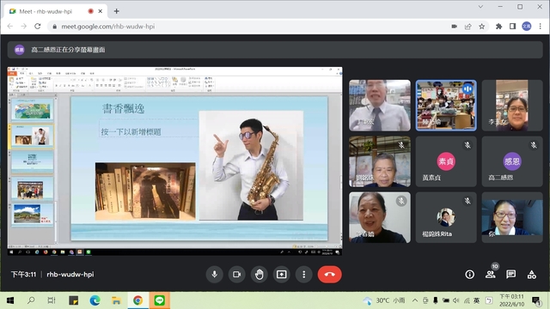Click the Present now screen share icon
This screenshot has height=309, width=550.
(281, 275)
